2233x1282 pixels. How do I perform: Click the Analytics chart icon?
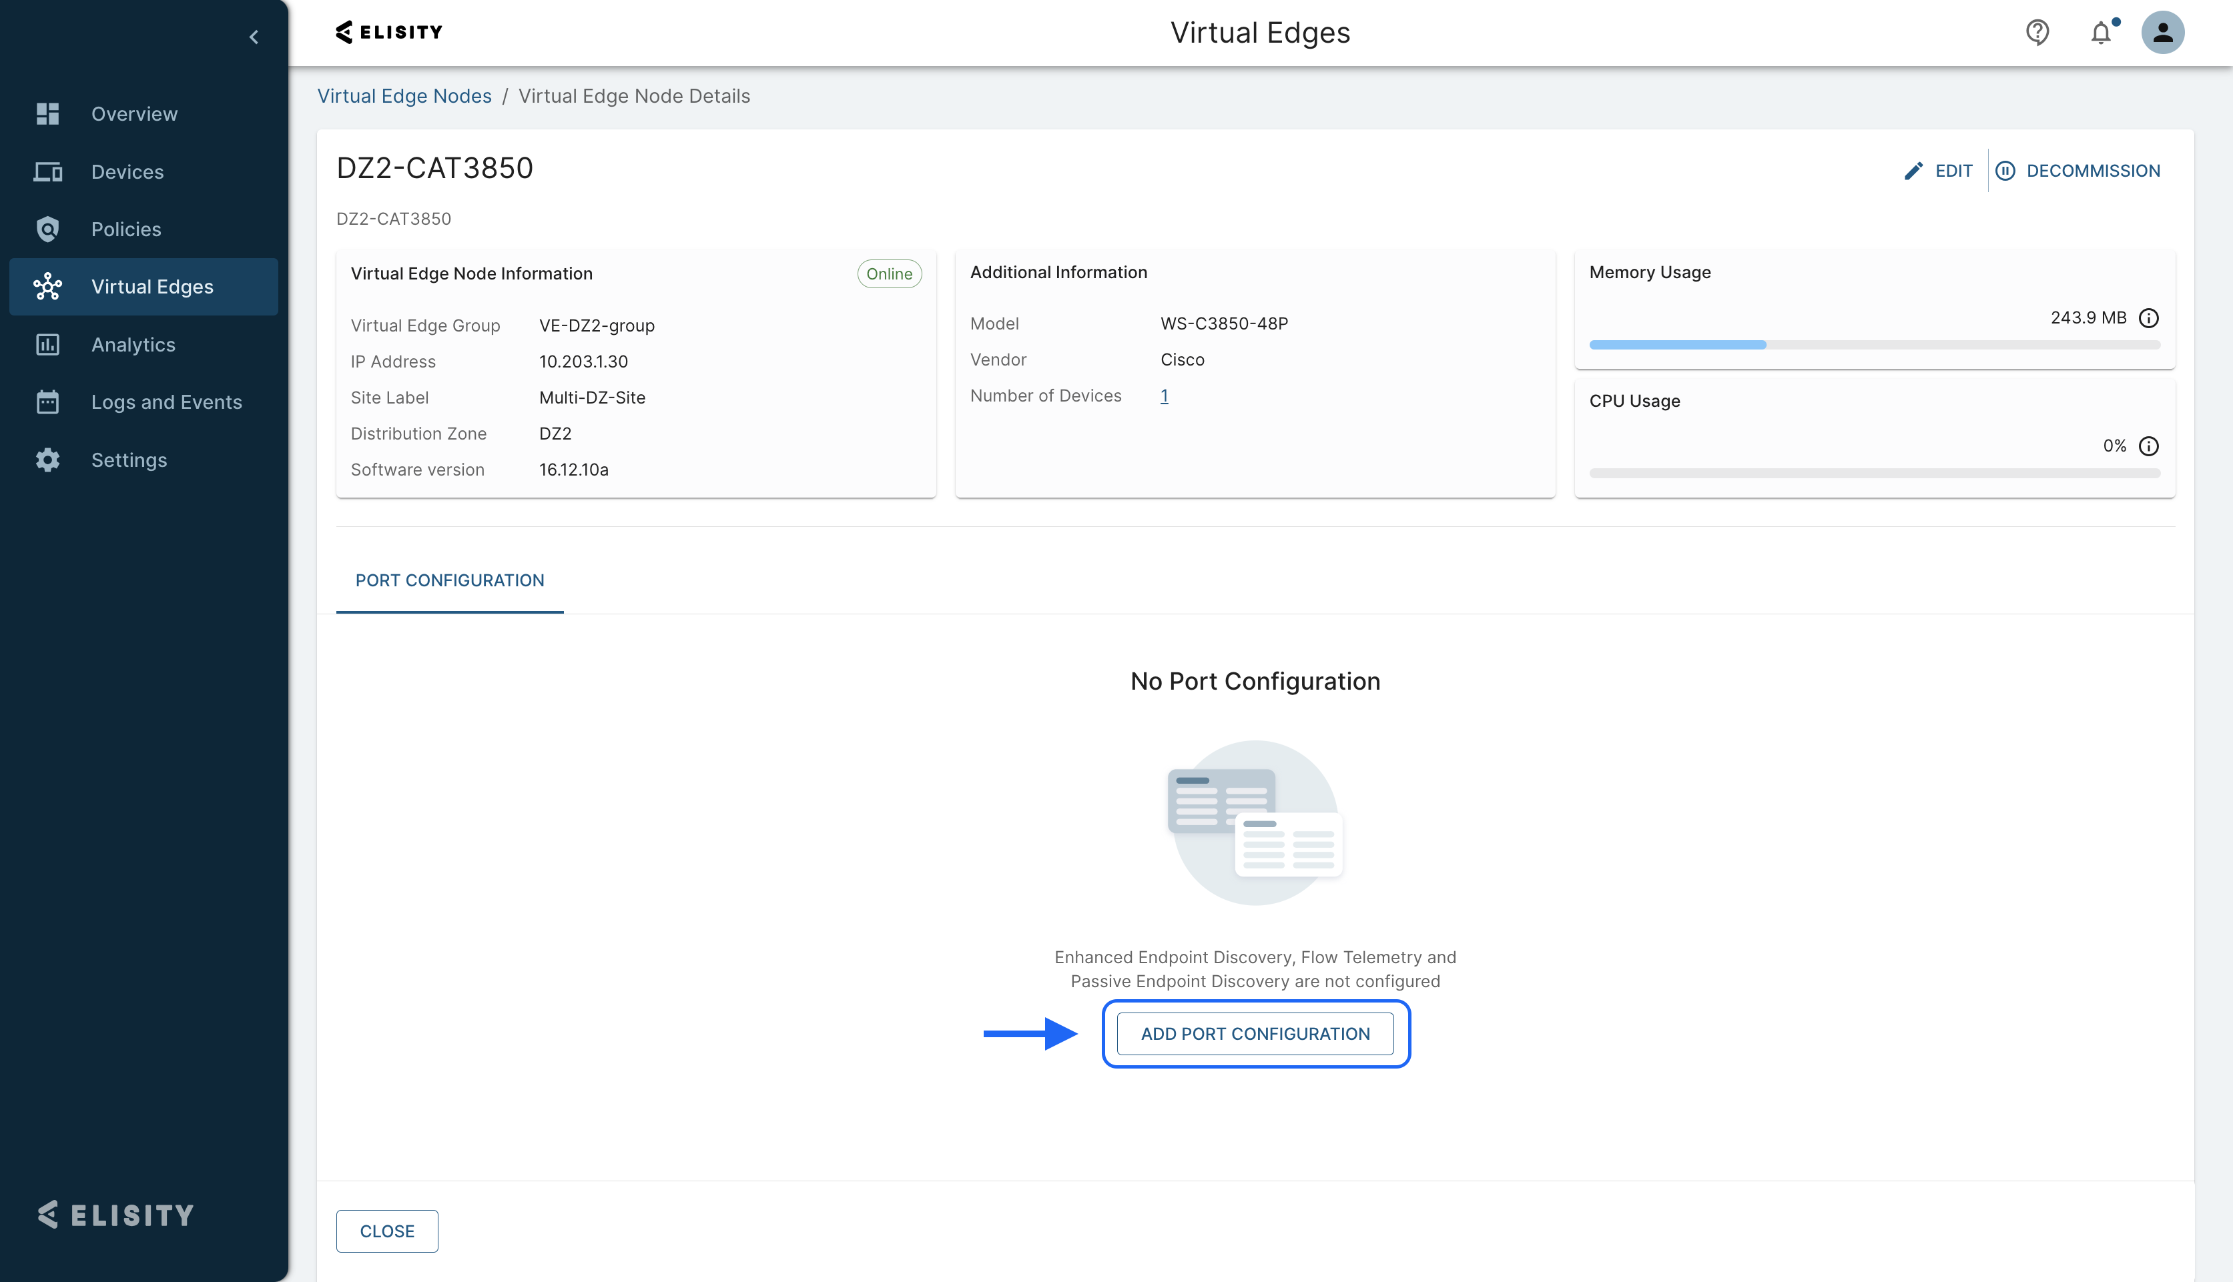point(47,344)
